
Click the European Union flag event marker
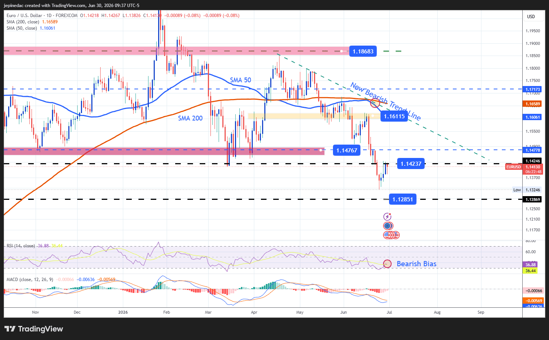click(388, 226)
